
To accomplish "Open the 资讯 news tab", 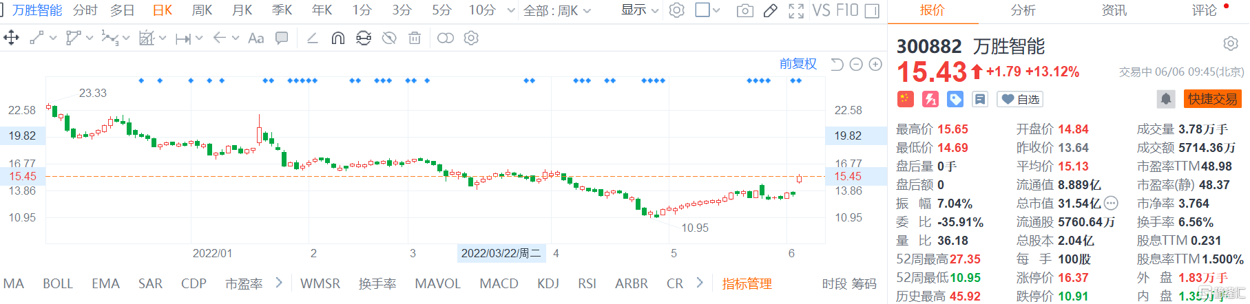I will pos(1114,10).
